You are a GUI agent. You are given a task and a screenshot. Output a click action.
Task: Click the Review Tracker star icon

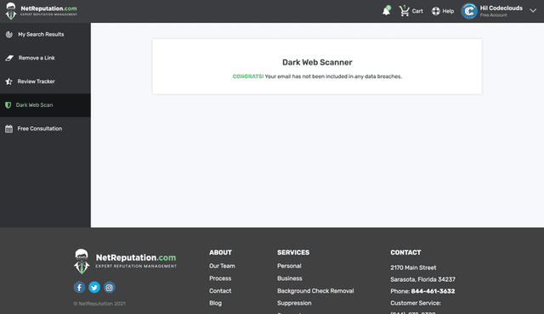click(9, 81)
